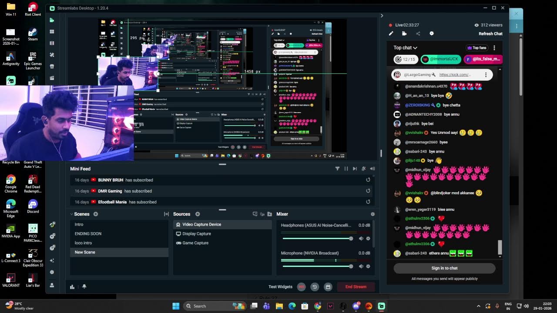Open the Studio Mode columns icon in sidebar
This screenshot has height=313, width=557.
[x=52, y=43]
